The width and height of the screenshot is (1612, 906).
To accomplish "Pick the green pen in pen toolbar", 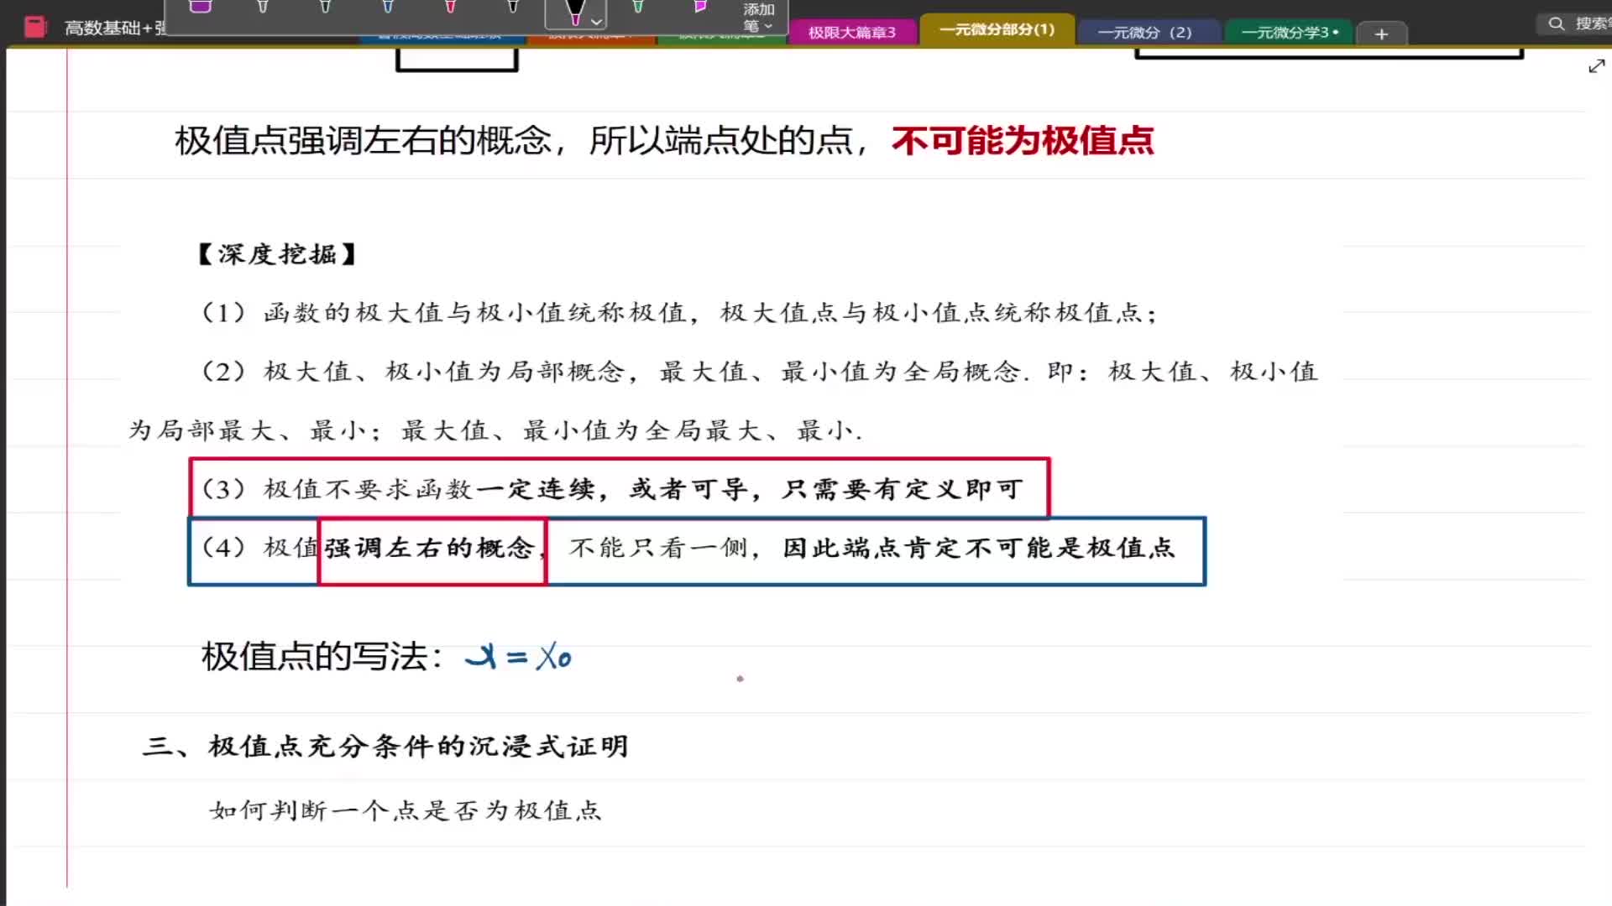I will click(x=638, y=7).
